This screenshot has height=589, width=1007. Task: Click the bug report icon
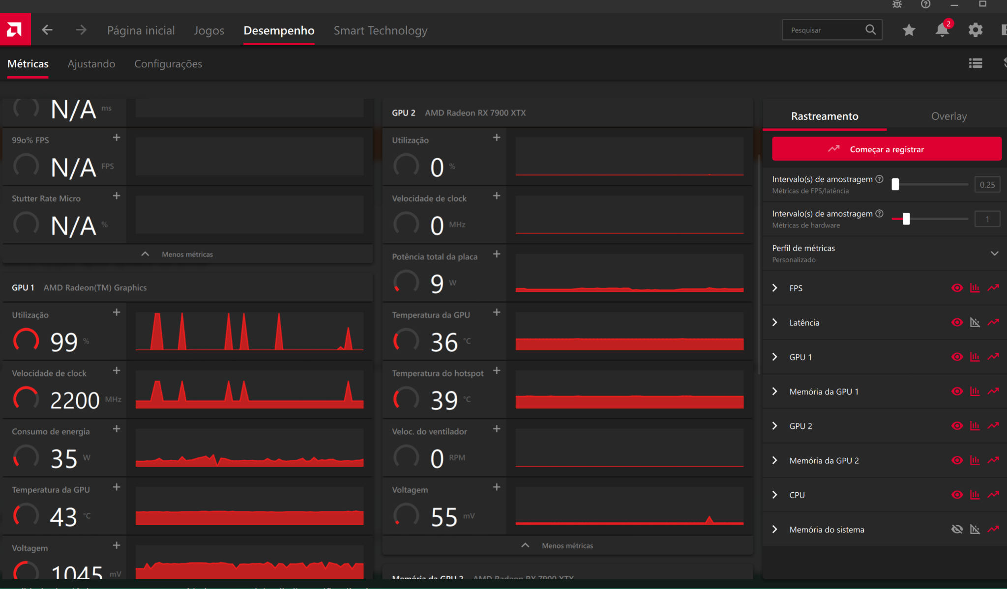pos(897,4)
